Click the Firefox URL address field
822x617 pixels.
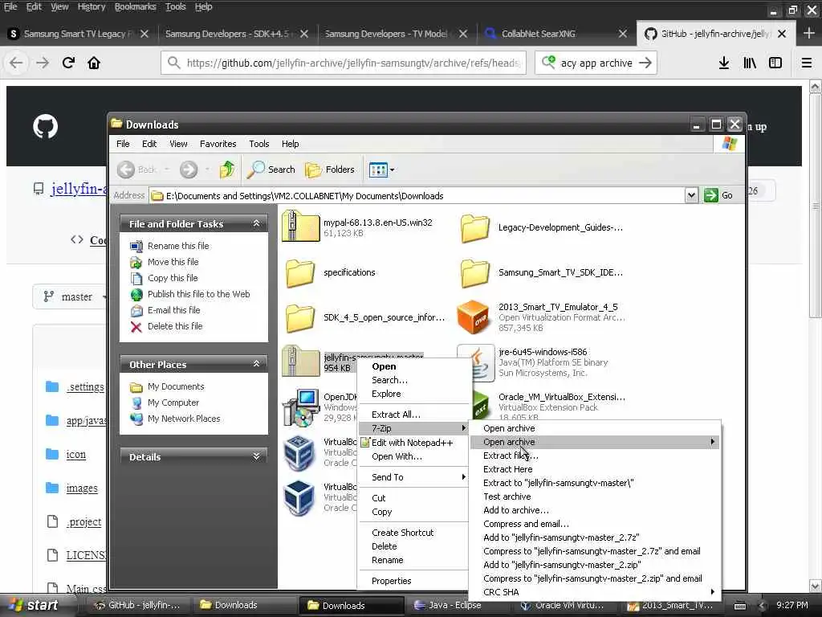click(x=344, y=63)
